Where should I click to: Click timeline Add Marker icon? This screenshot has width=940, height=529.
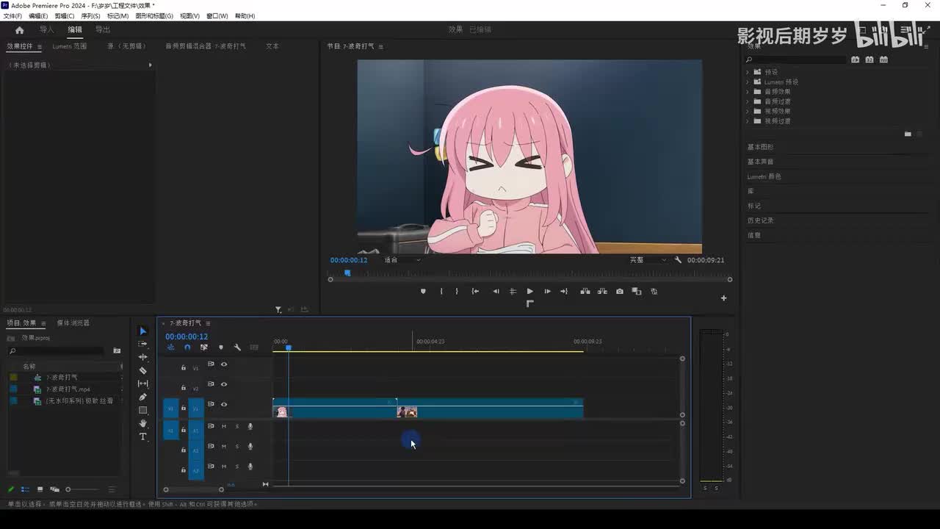[220, 348]
